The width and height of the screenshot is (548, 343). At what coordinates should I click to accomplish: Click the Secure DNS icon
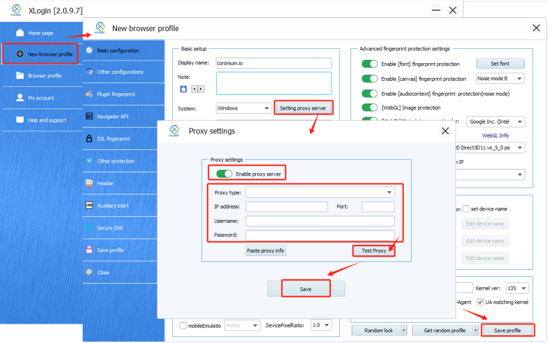tap(89, 228)
